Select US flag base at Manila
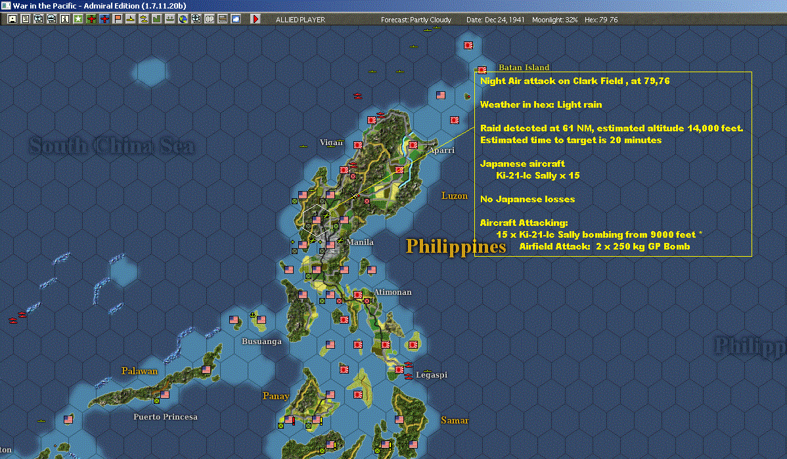The image size is (787, 459). click(x=330, y=245)
